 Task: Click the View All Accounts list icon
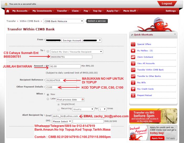tap(133, 63)
